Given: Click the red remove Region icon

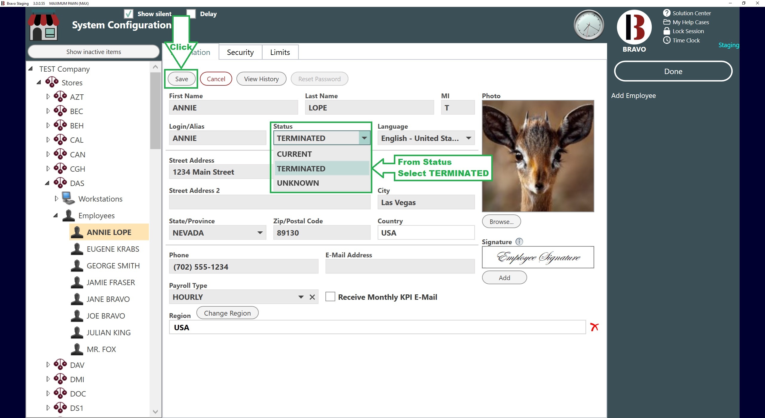Looking at the screenshot, I should 594,327.
